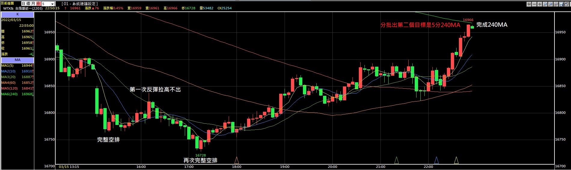Click the plus button in the toolbar

coord(540,4)
